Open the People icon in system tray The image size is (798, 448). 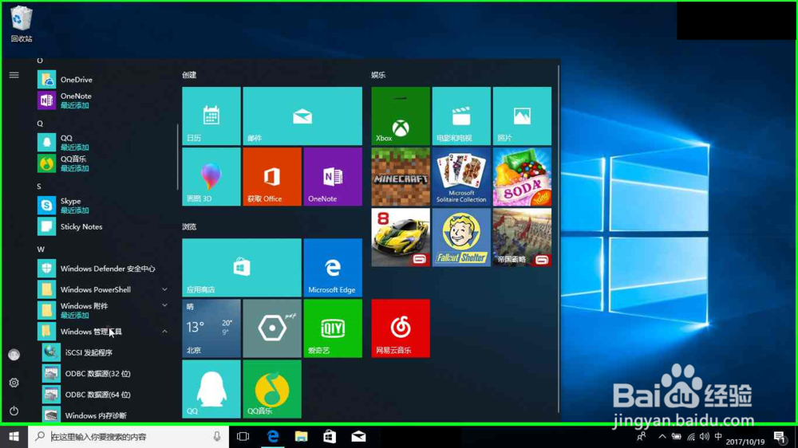click(642, 436)
